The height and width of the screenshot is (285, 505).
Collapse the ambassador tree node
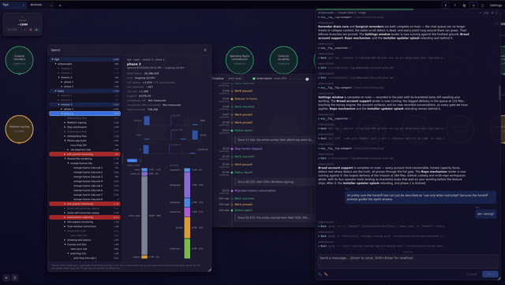(56, 64)
